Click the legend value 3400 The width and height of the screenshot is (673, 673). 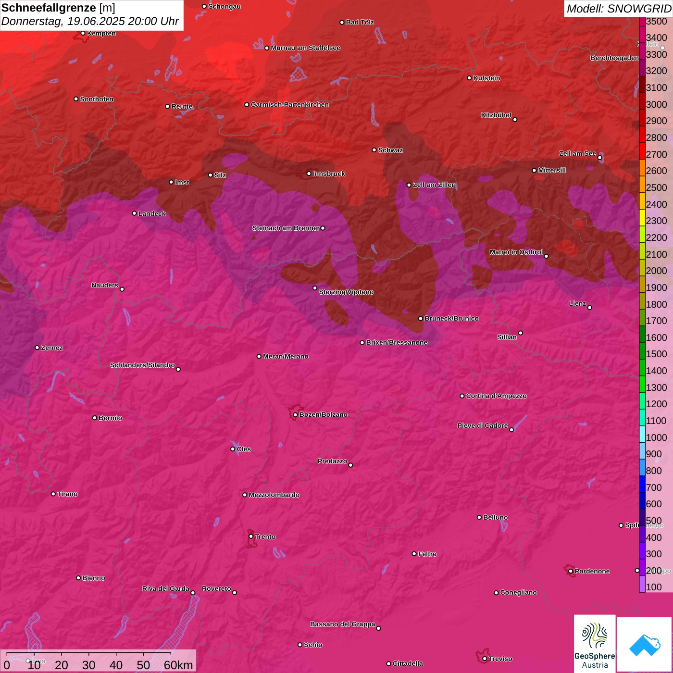point(657,37)
